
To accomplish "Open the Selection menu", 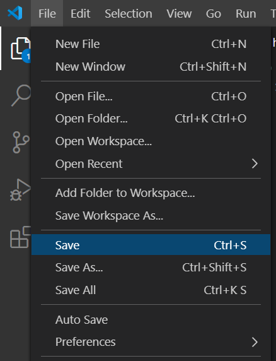I will (x=129, y=14).
